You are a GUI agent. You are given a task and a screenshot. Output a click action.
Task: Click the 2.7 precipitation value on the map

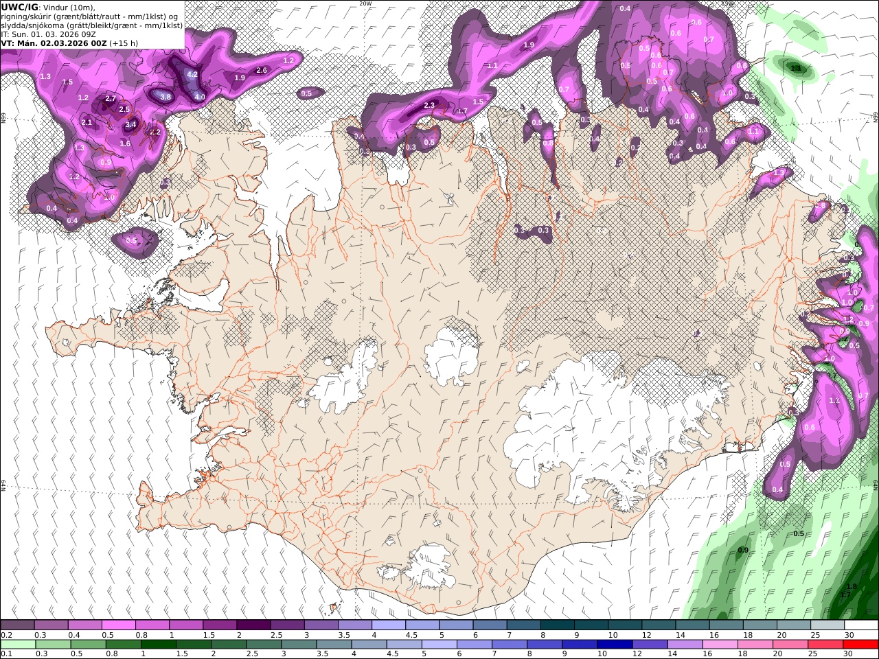point(111,99)
